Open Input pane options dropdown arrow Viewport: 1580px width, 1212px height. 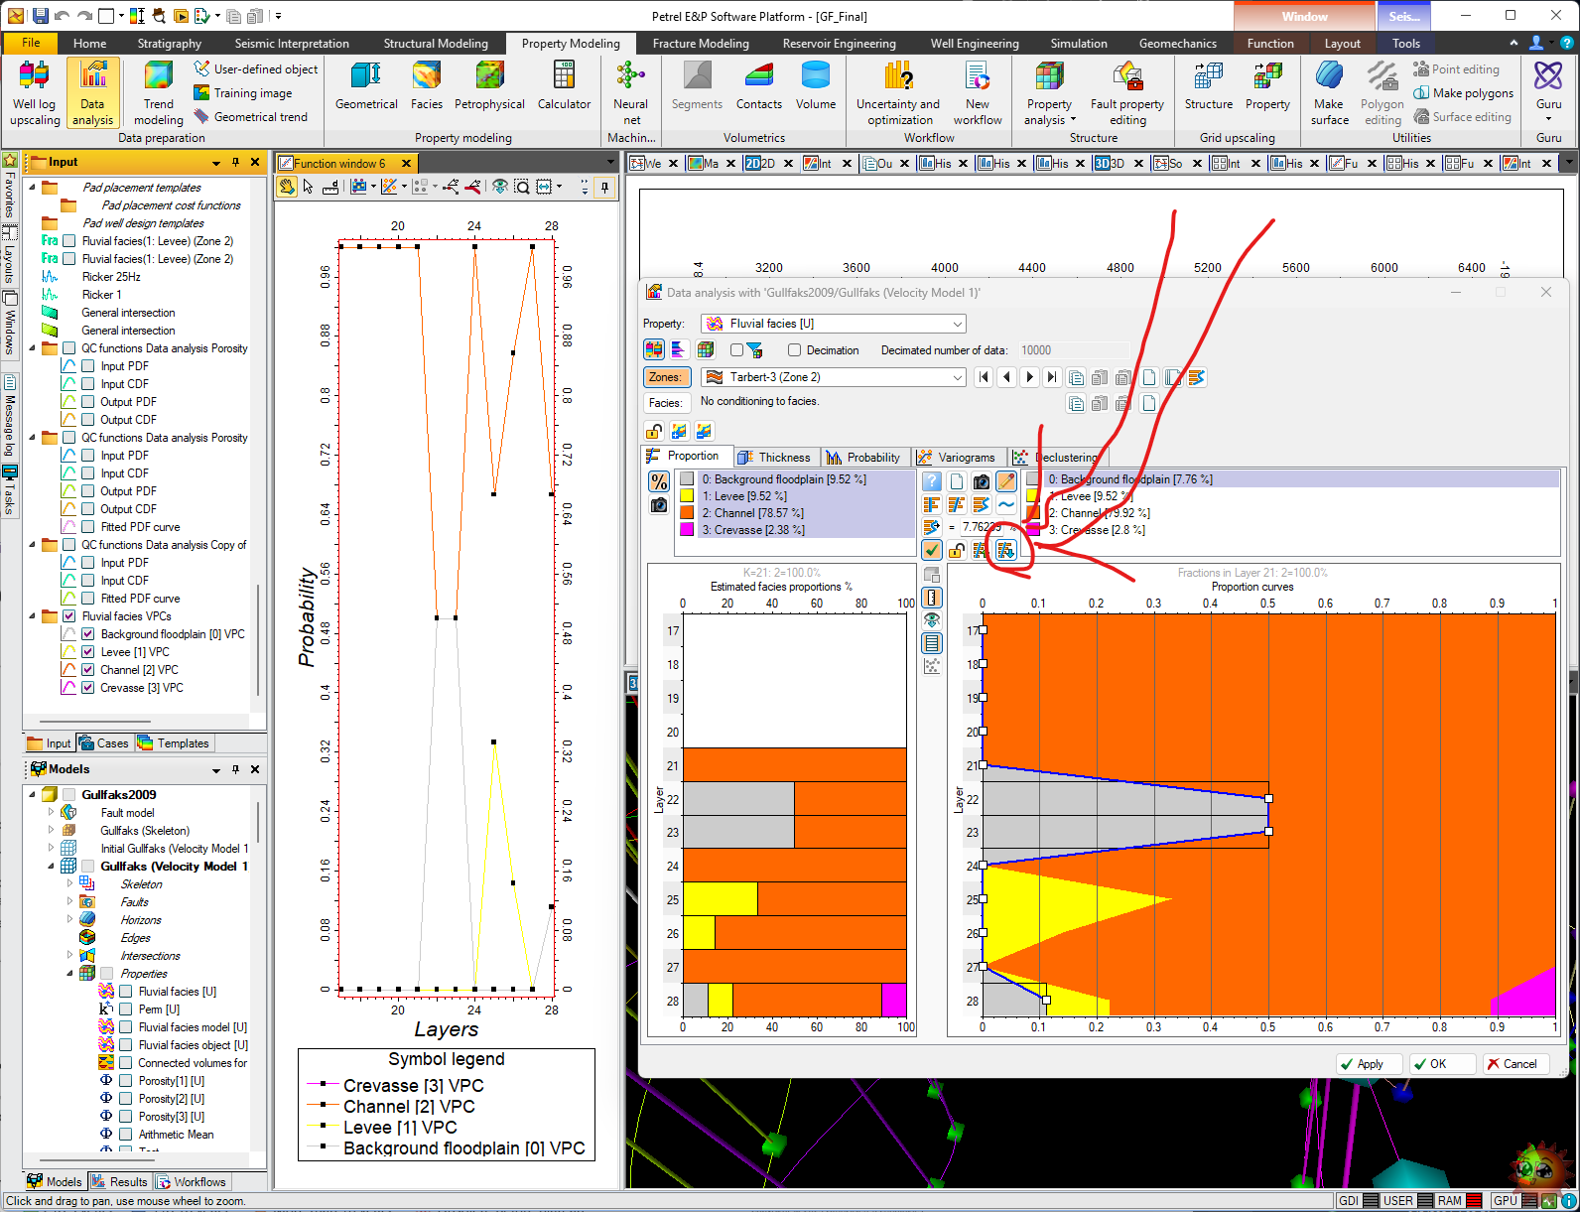point(216,163)
